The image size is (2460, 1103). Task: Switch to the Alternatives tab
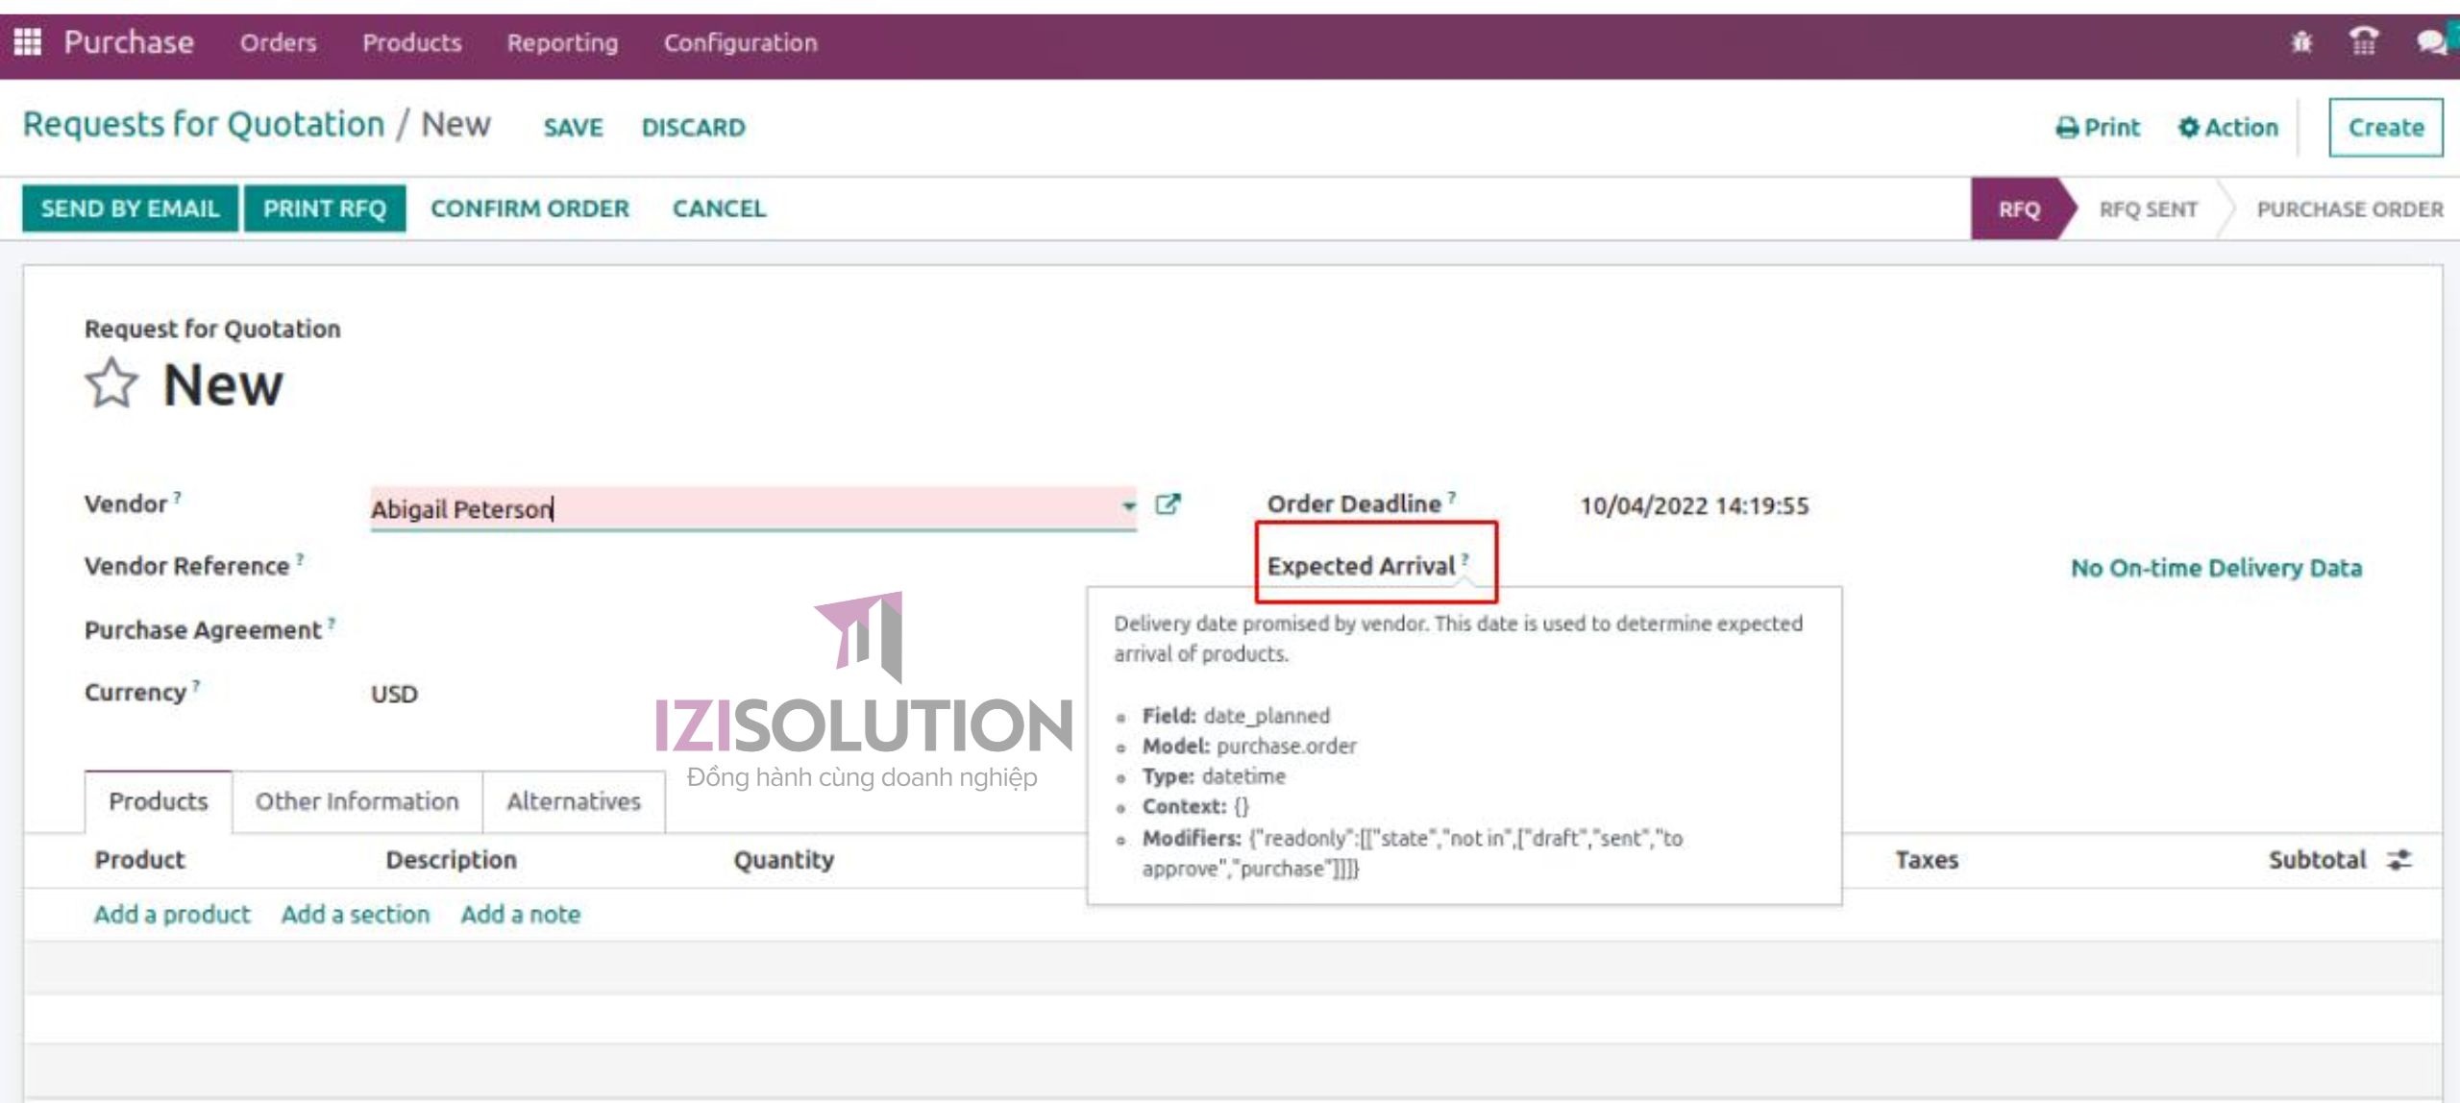[x=573, y=801]
